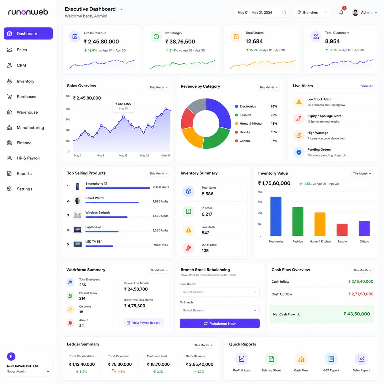Click the RunOnWeb logo
The image size is (384, 384).
coord(28,12)
